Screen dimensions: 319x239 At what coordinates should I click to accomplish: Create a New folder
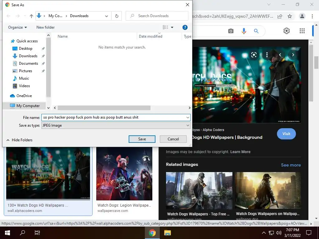click(45, 27)
